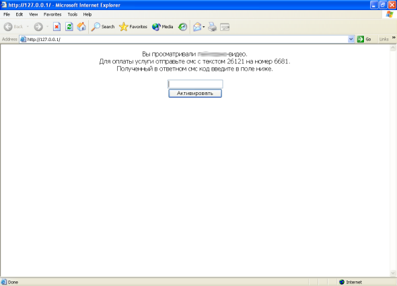This screenshot has width=397, height=286.
Task: Open the Search toolbar button
Action: (103, 27)
